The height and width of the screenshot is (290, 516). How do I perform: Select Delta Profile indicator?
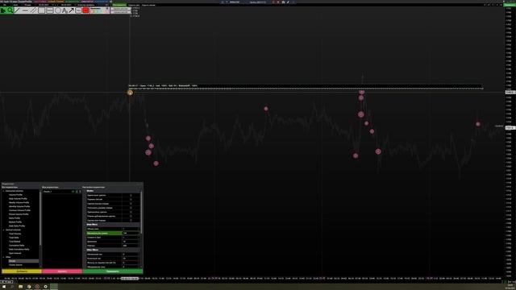(15, 218)
